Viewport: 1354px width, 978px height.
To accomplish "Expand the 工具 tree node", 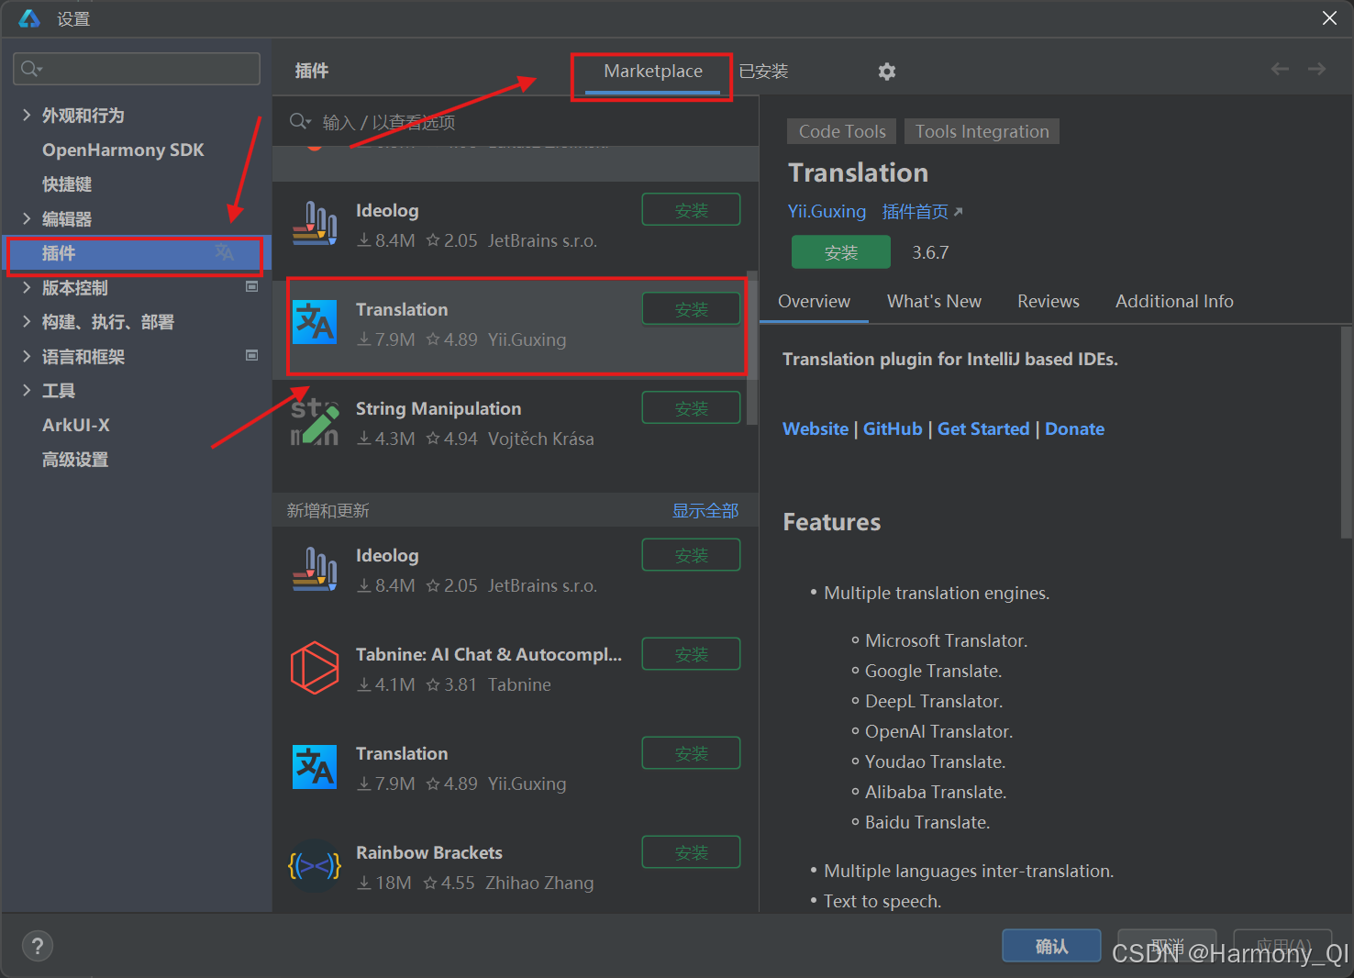I will pos(27,390).
